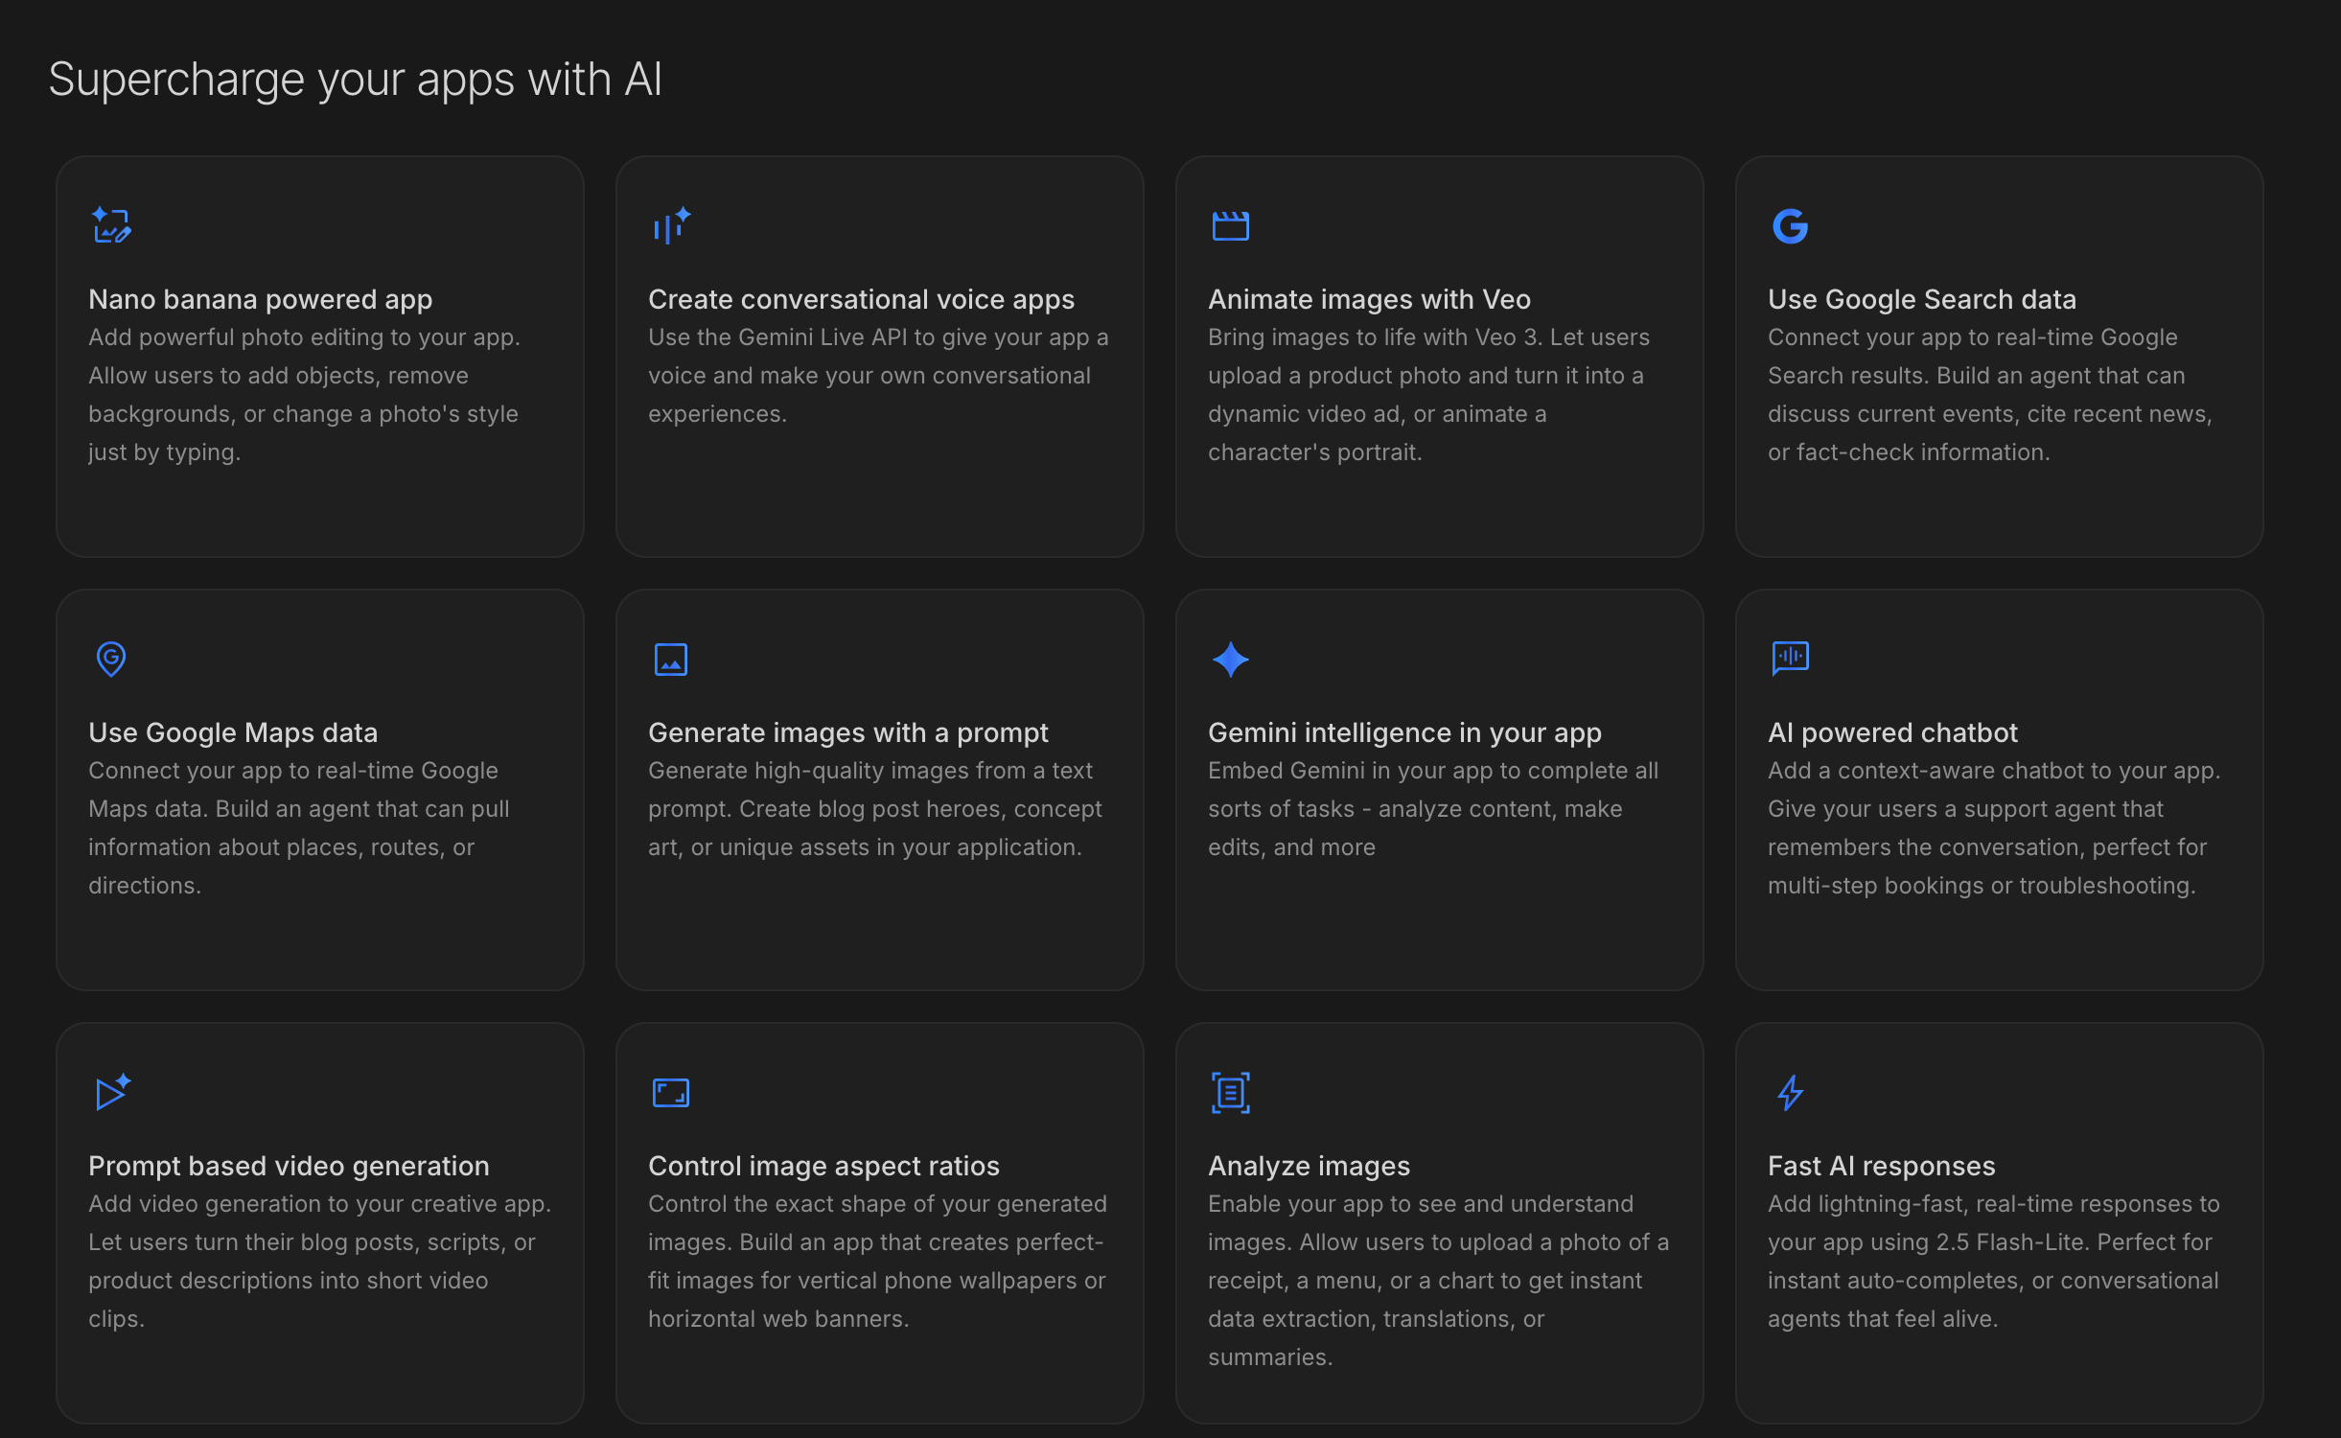Click the video play sparkle icon
Viewport: 2341px width, 1438px height.
tap(111, 1092)
